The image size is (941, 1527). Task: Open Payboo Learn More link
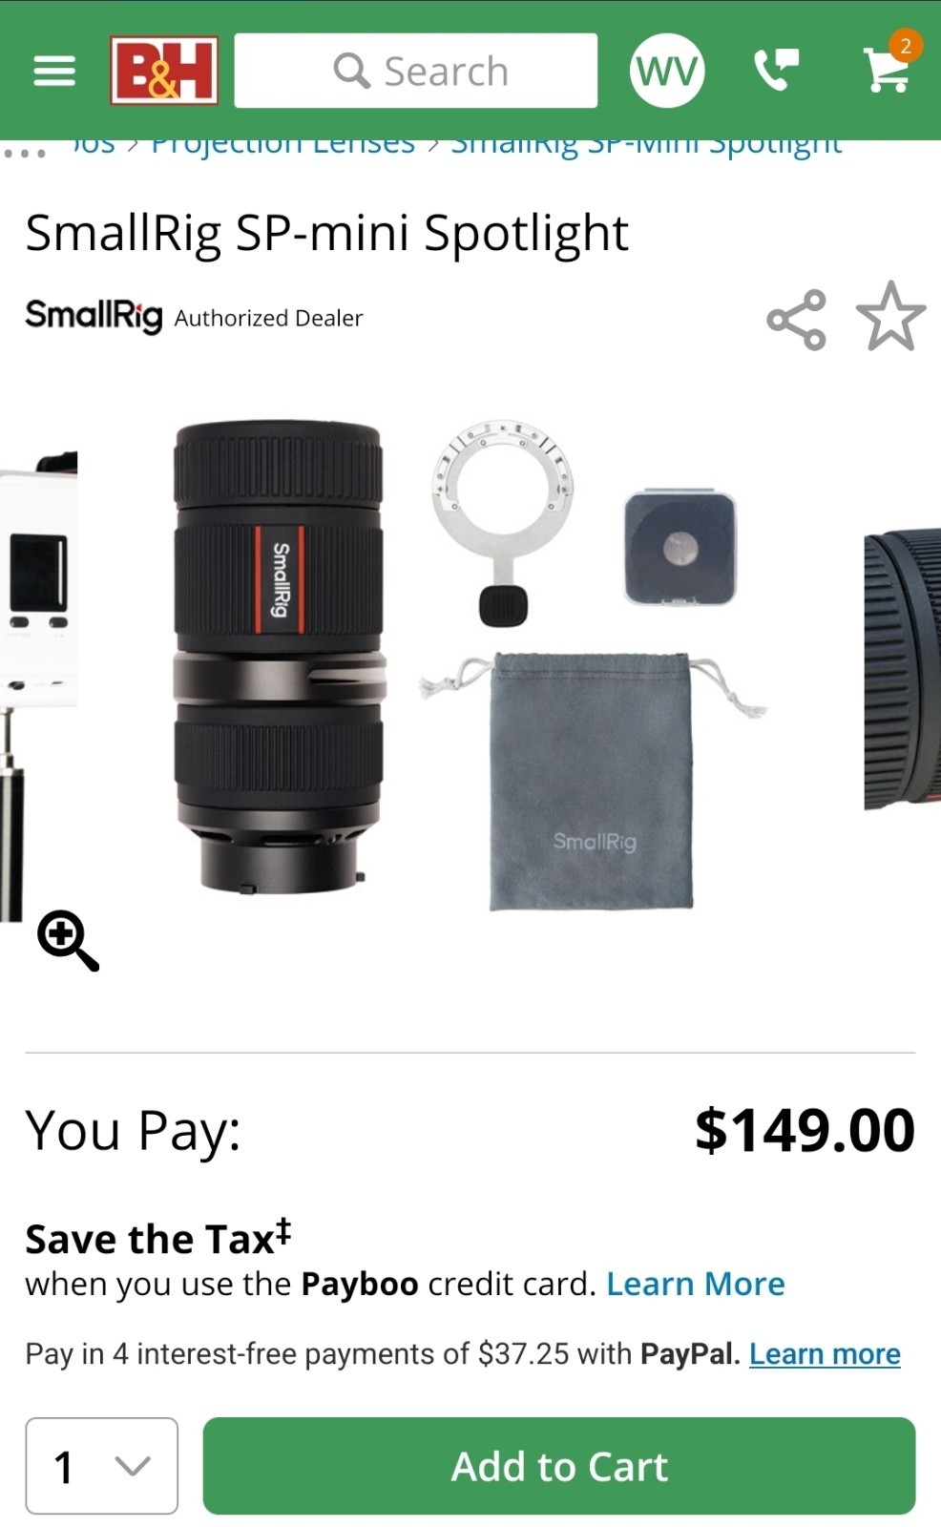tap(696, 1284)
